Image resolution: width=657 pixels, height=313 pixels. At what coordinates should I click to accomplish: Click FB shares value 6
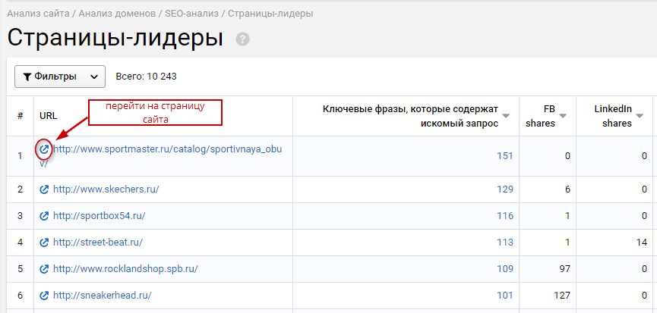(567, 189)
